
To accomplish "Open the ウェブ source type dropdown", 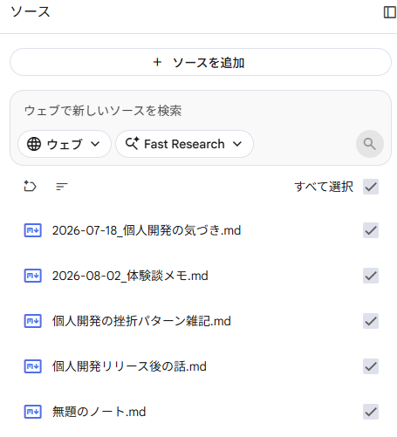I will 65,144.
